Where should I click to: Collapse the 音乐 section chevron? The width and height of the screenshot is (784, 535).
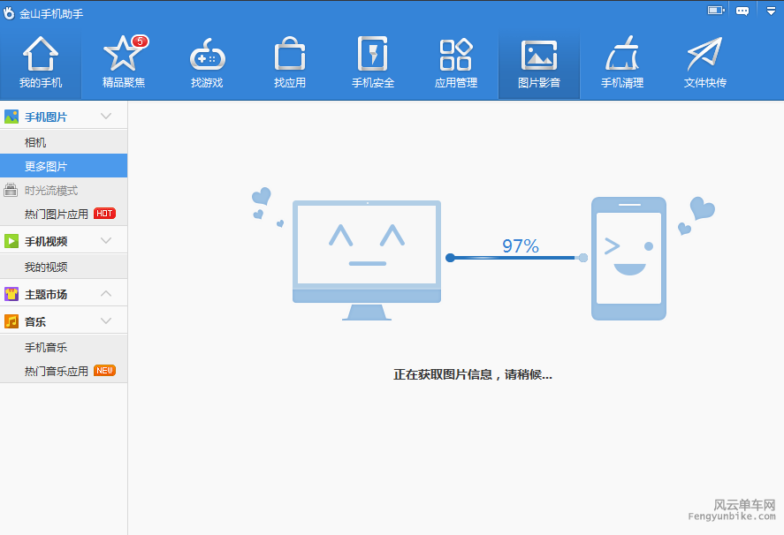(x=106, y=321)
